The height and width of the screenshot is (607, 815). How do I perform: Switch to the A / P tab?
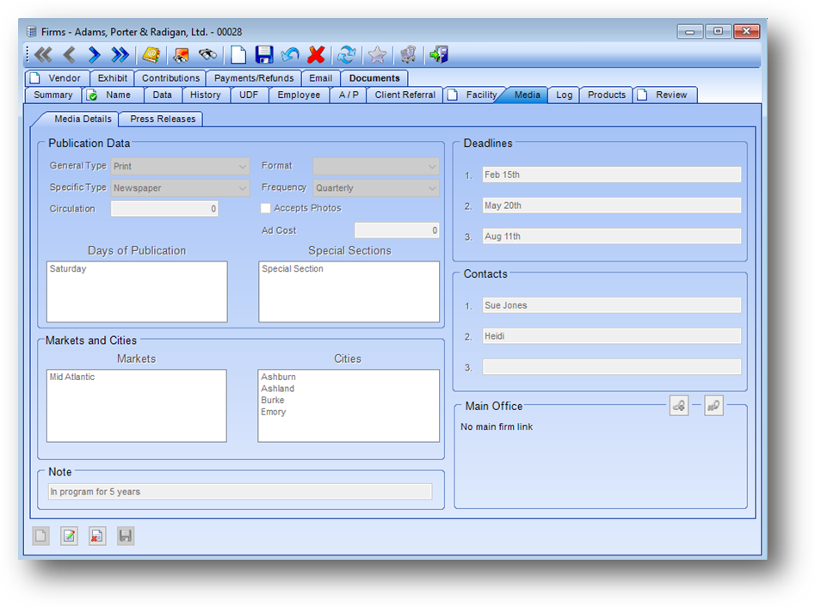349,95
